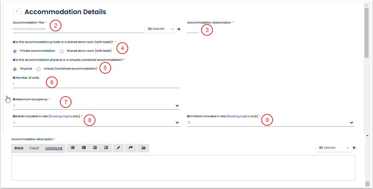The width and height of the screenshot is (373, 189).
Task: Insert image using picture icon
Action: click(143, 148)
